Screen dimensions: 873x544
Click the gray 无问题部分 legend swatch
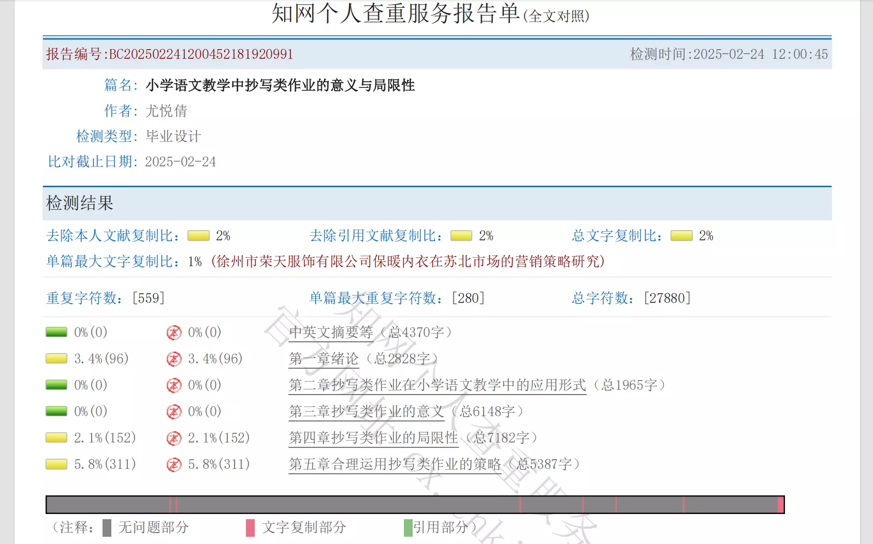(107, 528)
